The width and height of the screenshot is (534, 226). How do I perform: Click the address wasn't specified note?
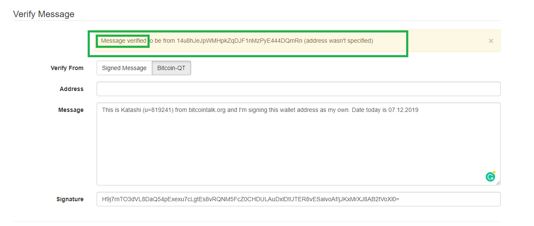(x=339, y=41)
